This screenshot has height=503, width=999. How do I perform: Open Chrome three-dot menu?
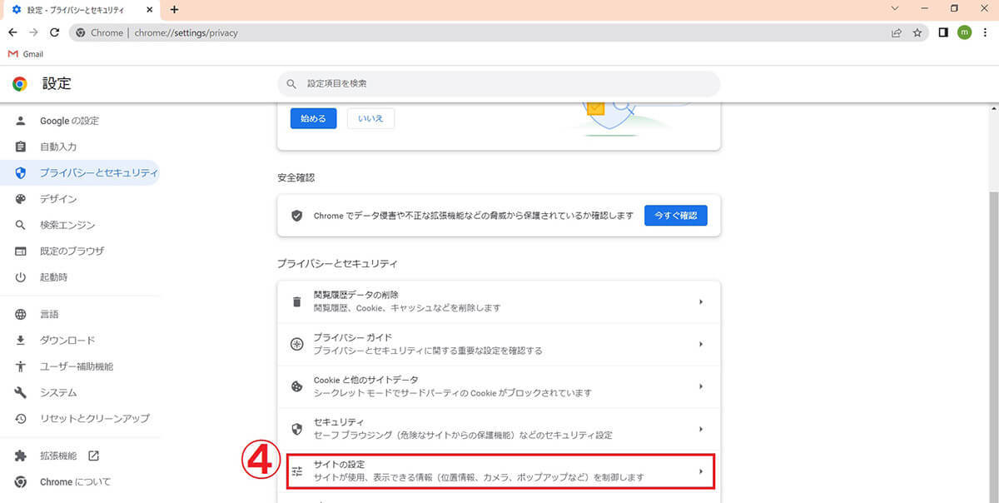pos(985,32)
